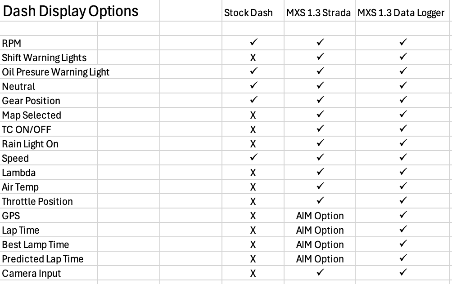452x284 pixels.
Task: Click MXS Strada checkmark for Rain Light On
Action: (320, 144)
